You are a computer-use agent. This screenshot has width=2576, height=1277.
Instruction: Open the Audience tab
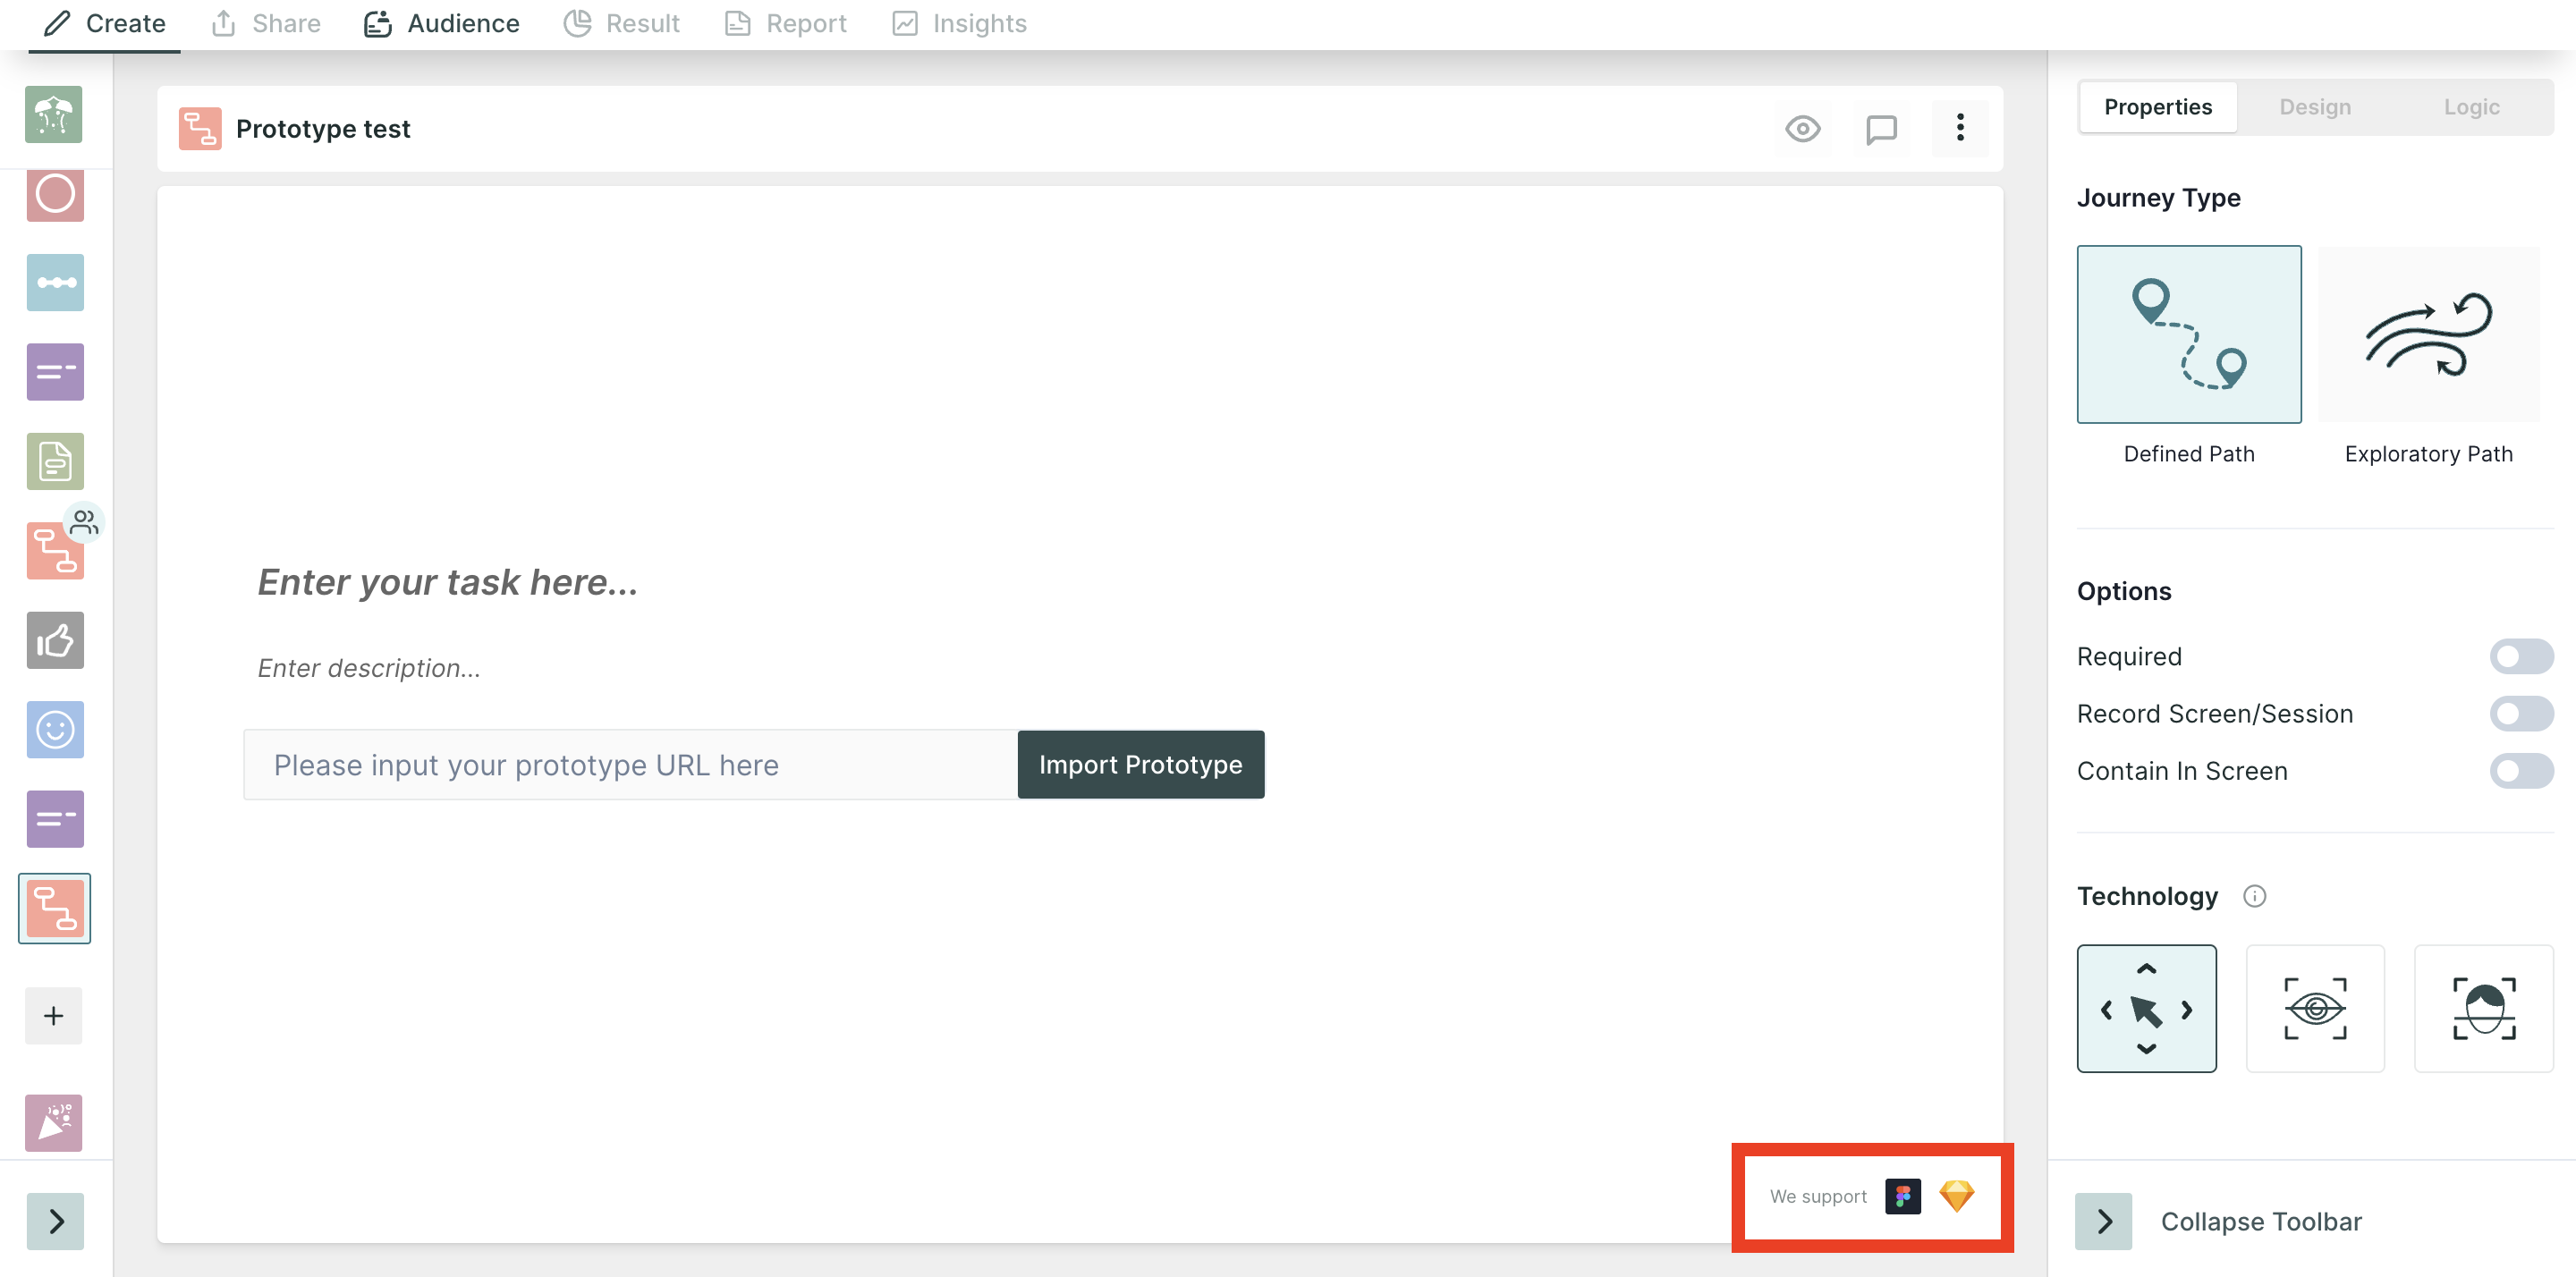(442, 23)
